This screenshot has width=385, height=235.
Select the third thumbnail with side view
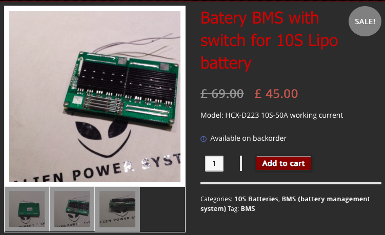[x=117, y=209]
